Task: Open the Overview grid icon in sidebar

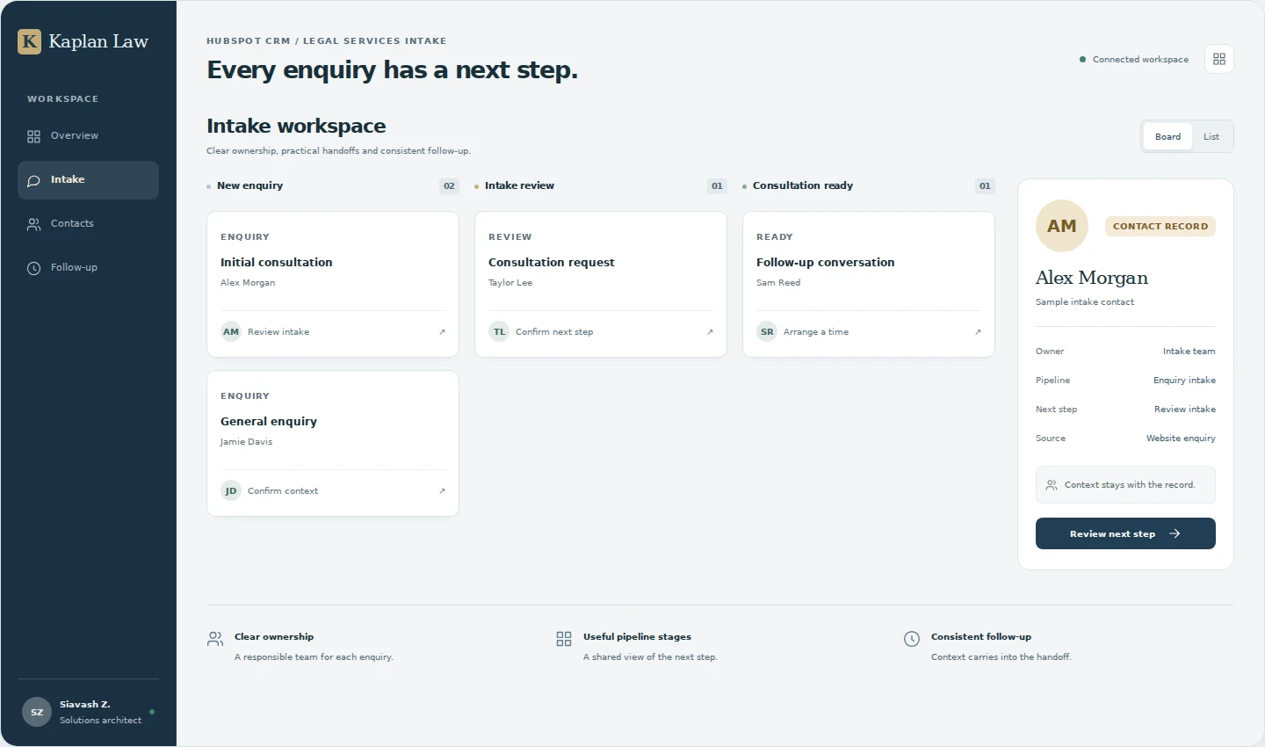Action: point(33,136)
